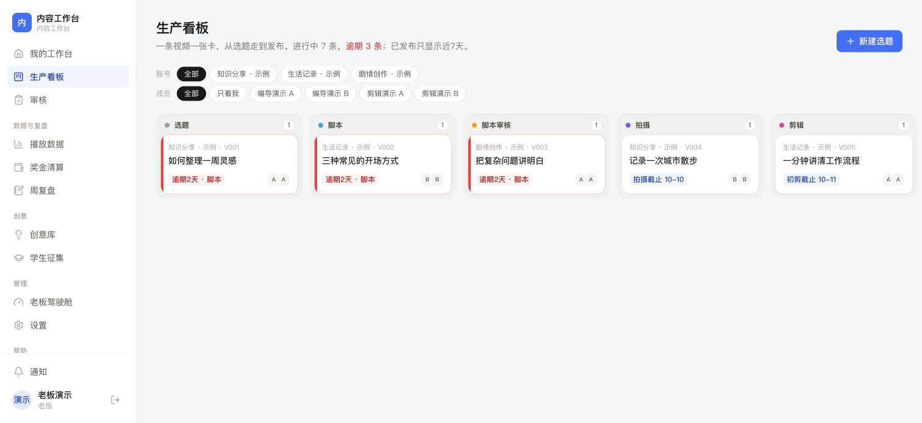922x423 pixels.
Task: Open card 三种常见的开场方式
Action: (383, 165)
